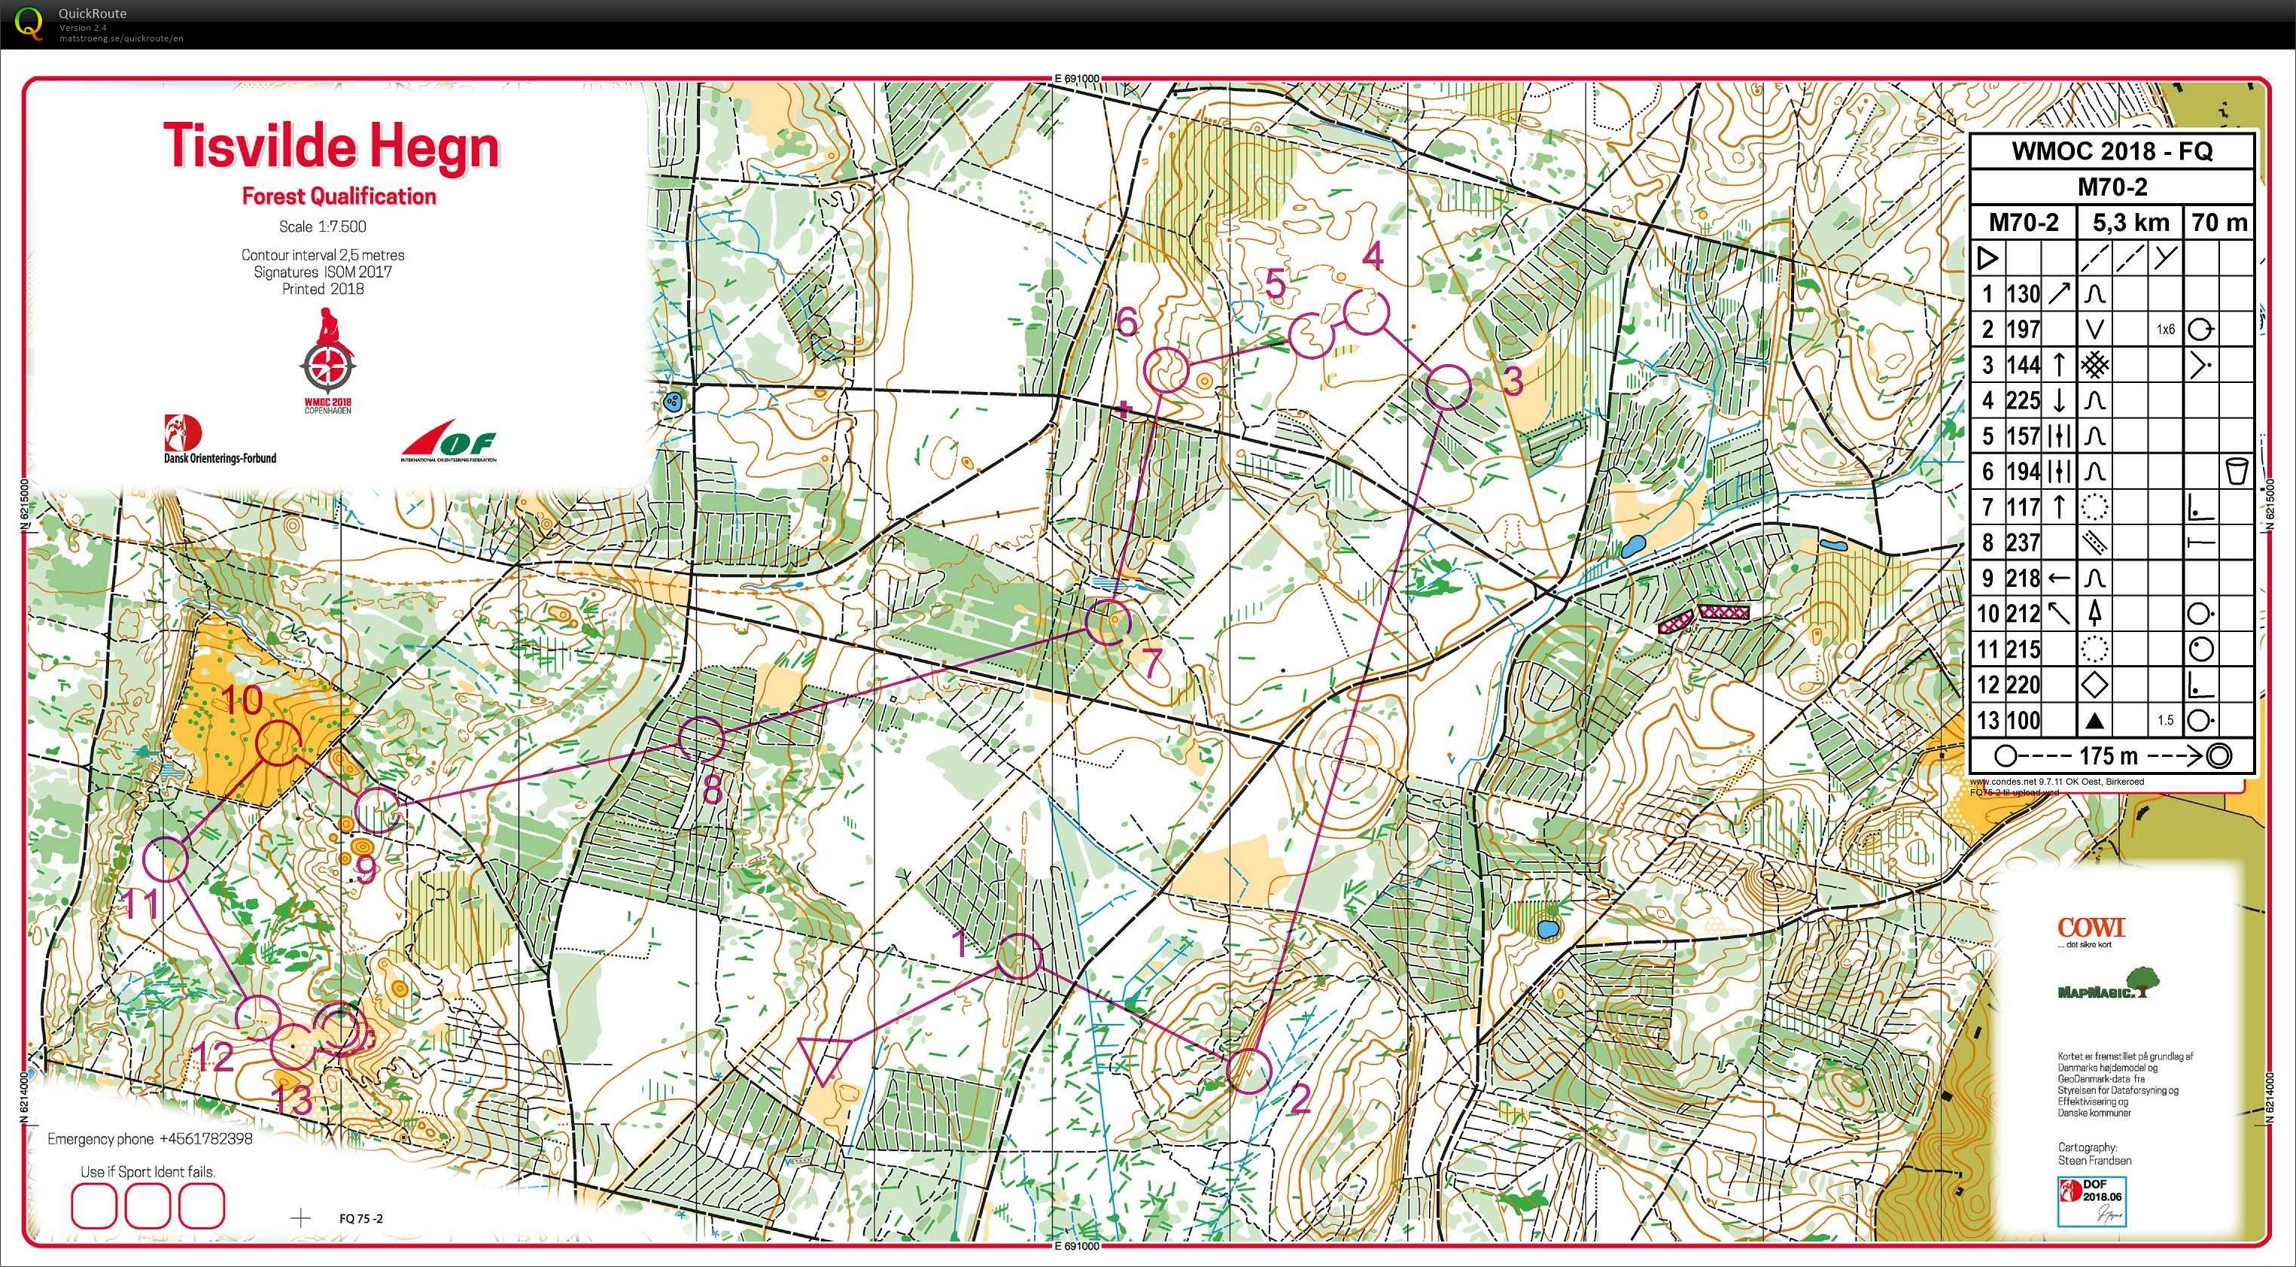Click control code 100 in row 13
The height and width of the screenshot is (1267, 2296).
pyautogui.click(x=2024, y=720)
